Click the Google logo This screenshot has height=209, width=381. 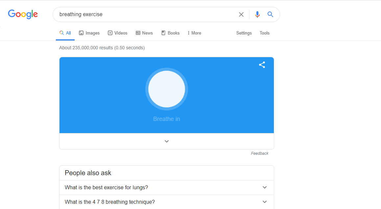(x=23, y=14)
